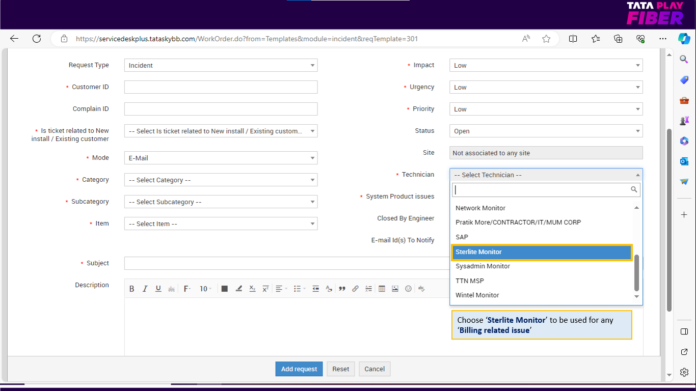696x391 pixels.
Task: Open Status dropdown showing Open
Action: point(546,131)
